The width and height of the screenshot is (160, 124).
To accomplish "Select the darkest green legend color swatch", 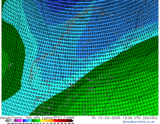I will [32, 121].
